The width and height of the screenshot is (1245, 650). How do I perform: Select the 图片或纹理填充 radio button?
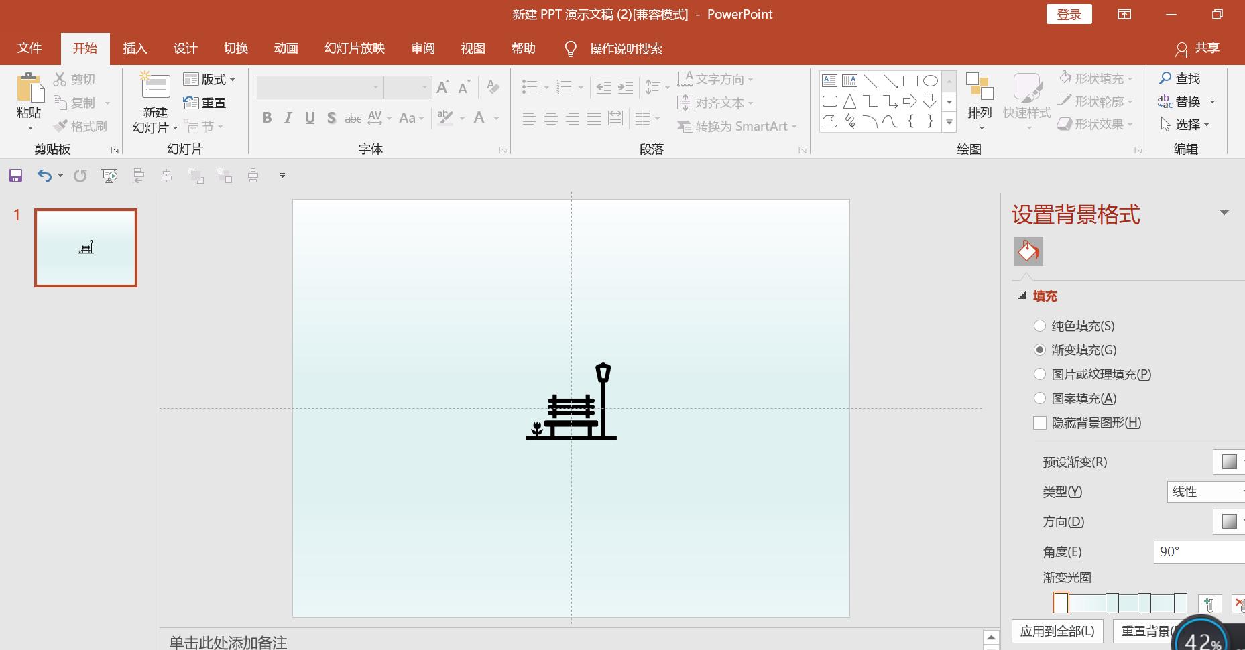coord(1040,374)
